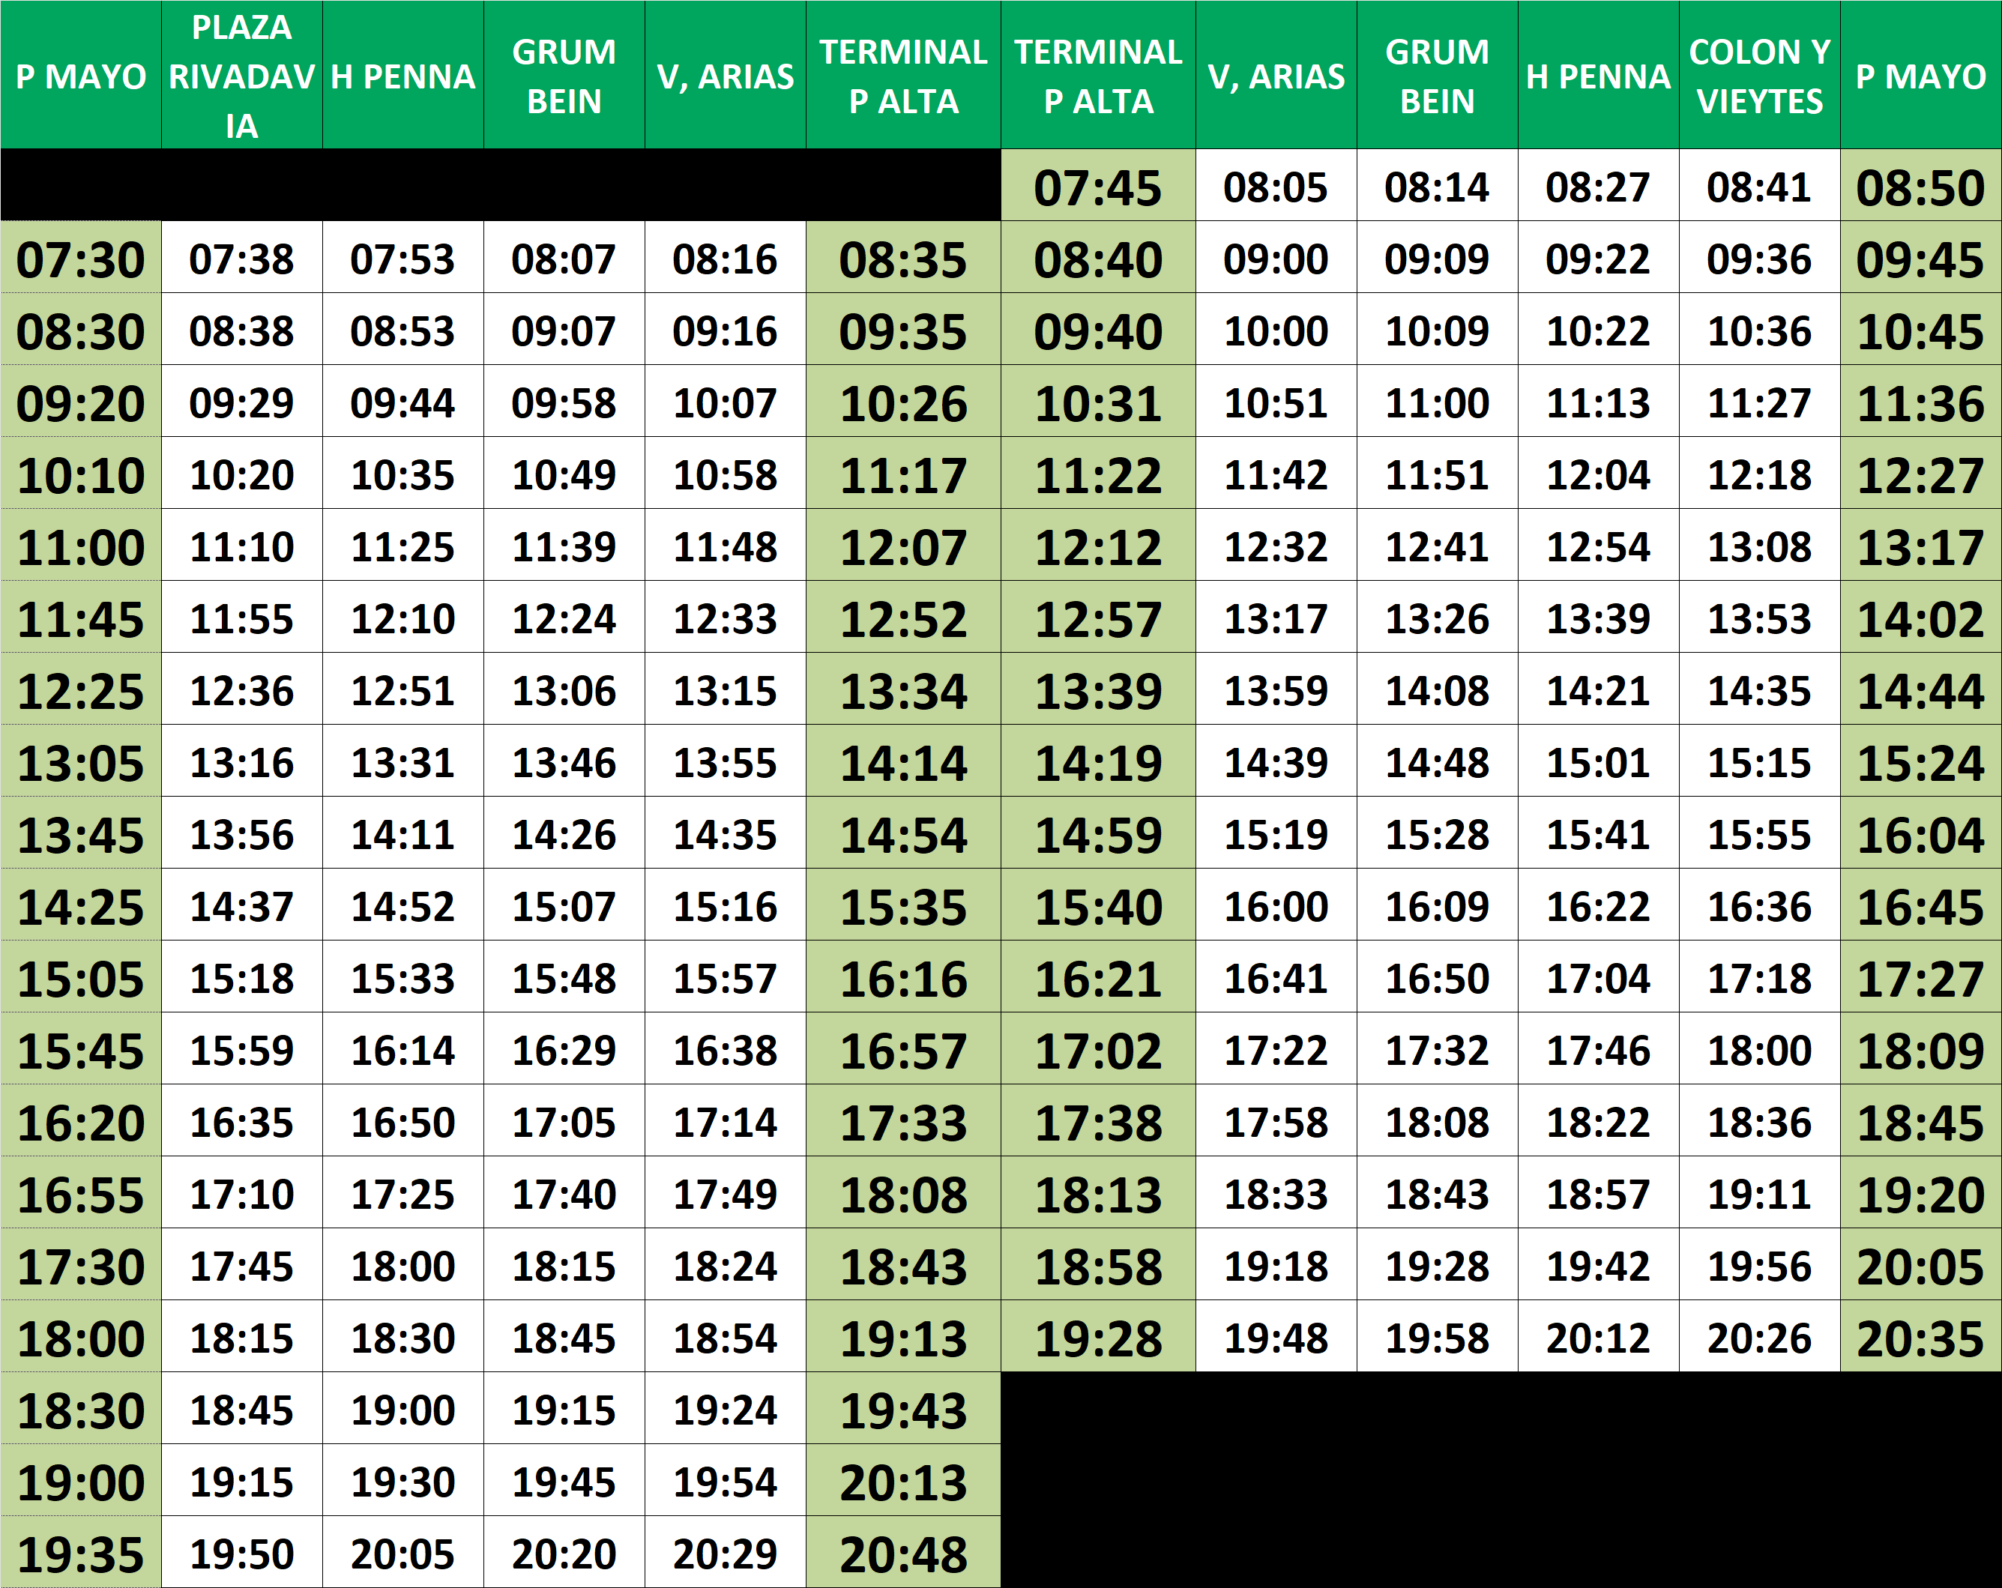The width and height of the screenshot is (2002, 1588).
Task: Click the 09:36 Colon y Vieytes time
Action: 1758,258
